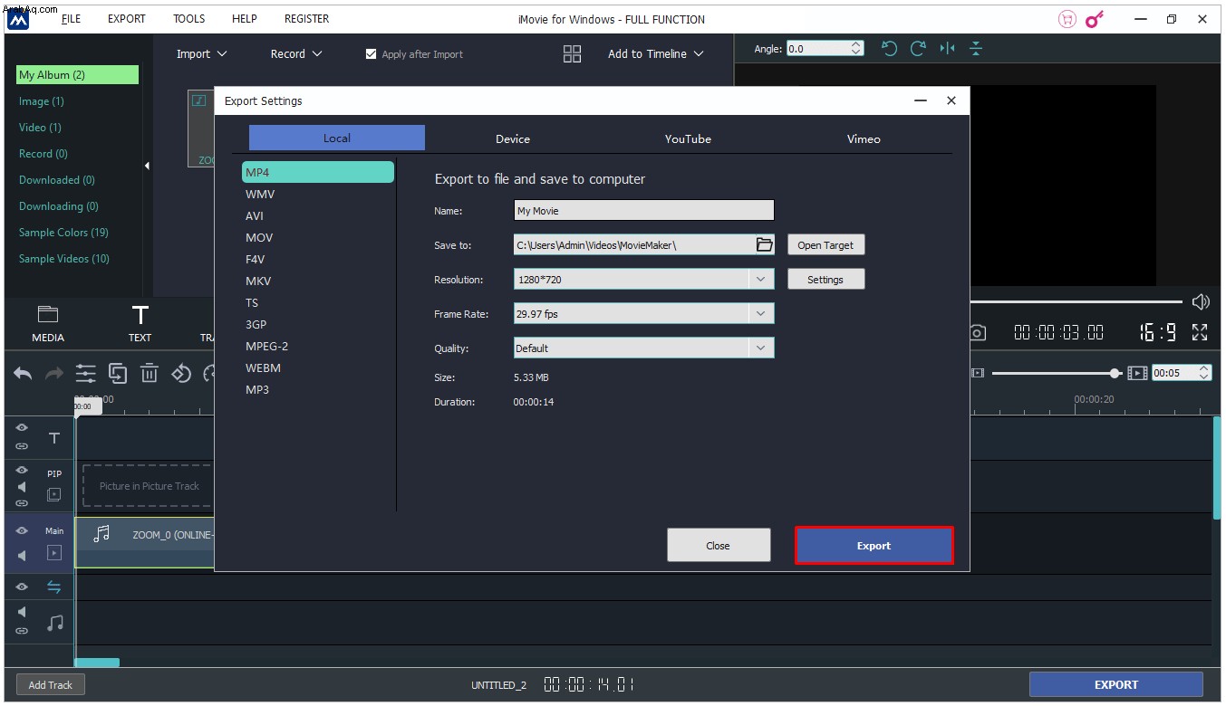Click the preview playback progress bar

coord(1076,301)
